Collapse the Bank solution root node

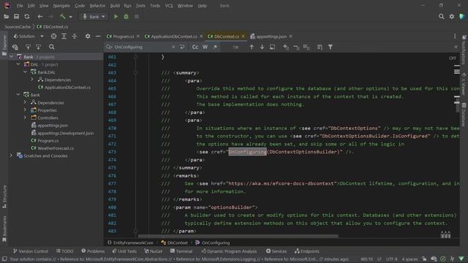12,57
